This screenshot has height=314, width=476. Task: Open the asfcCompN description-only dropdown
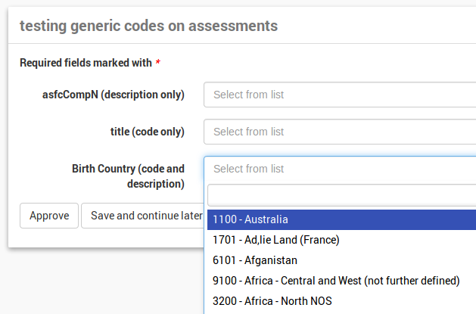(341, 95)
